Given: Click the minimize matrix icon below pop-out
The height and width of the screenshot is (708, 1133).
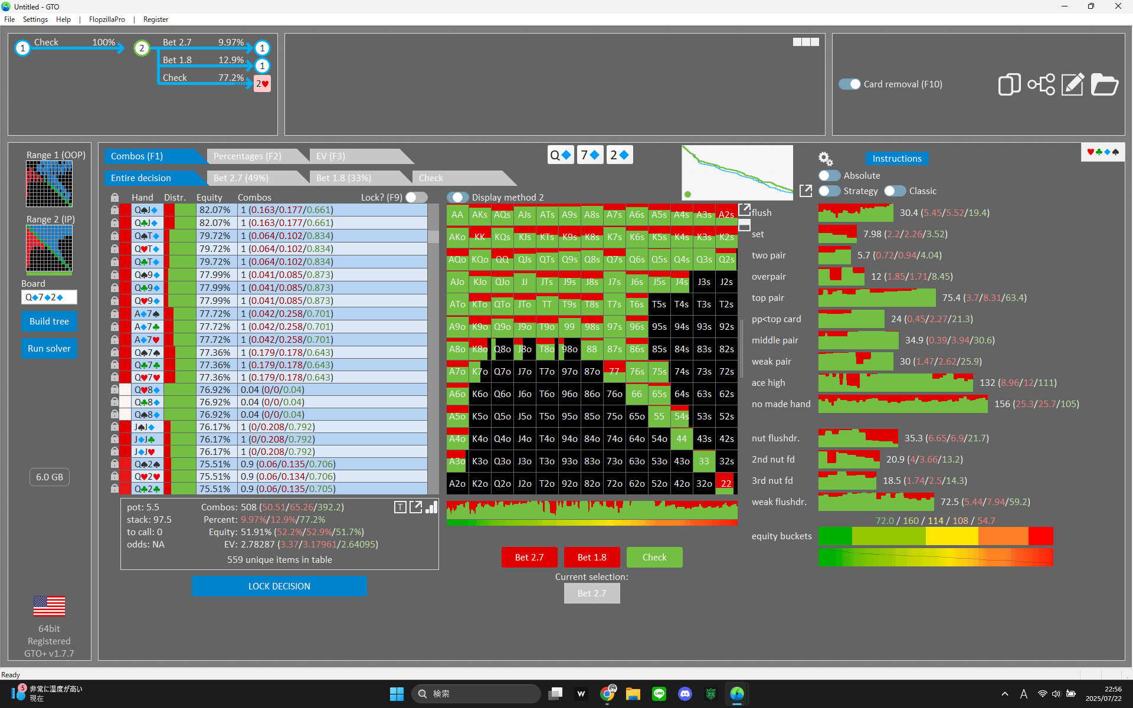Looking at the screenshot, I should 745,225.
